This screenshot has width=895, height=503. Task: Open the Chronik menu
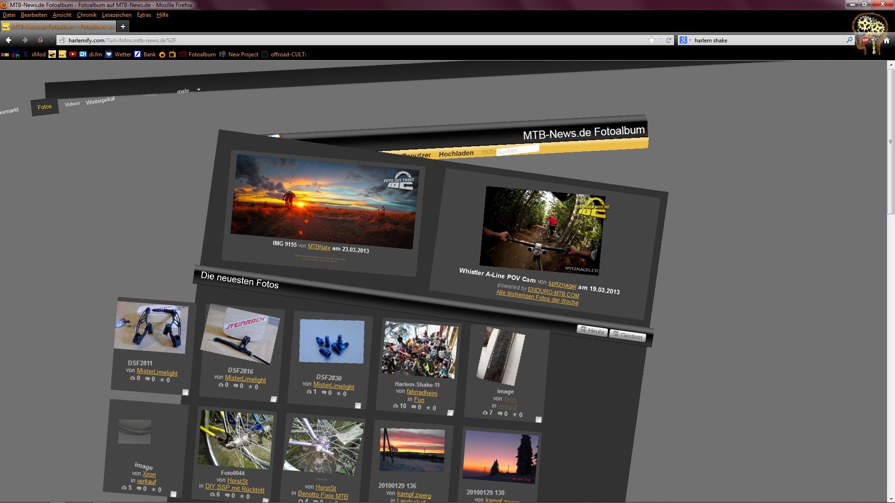click(86, 15)
